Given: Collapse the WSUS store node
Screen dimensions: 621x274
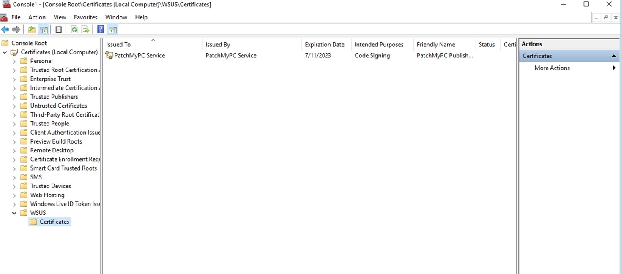Looking at the screenshot, I should (14, 213).
